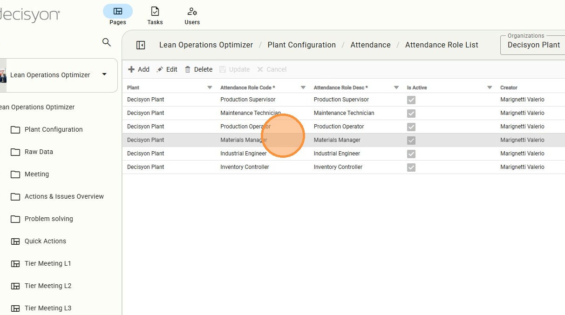Click the filter icon on Is Active column
The height and width of the screenshot is (315, 565).
coord(490,87)
